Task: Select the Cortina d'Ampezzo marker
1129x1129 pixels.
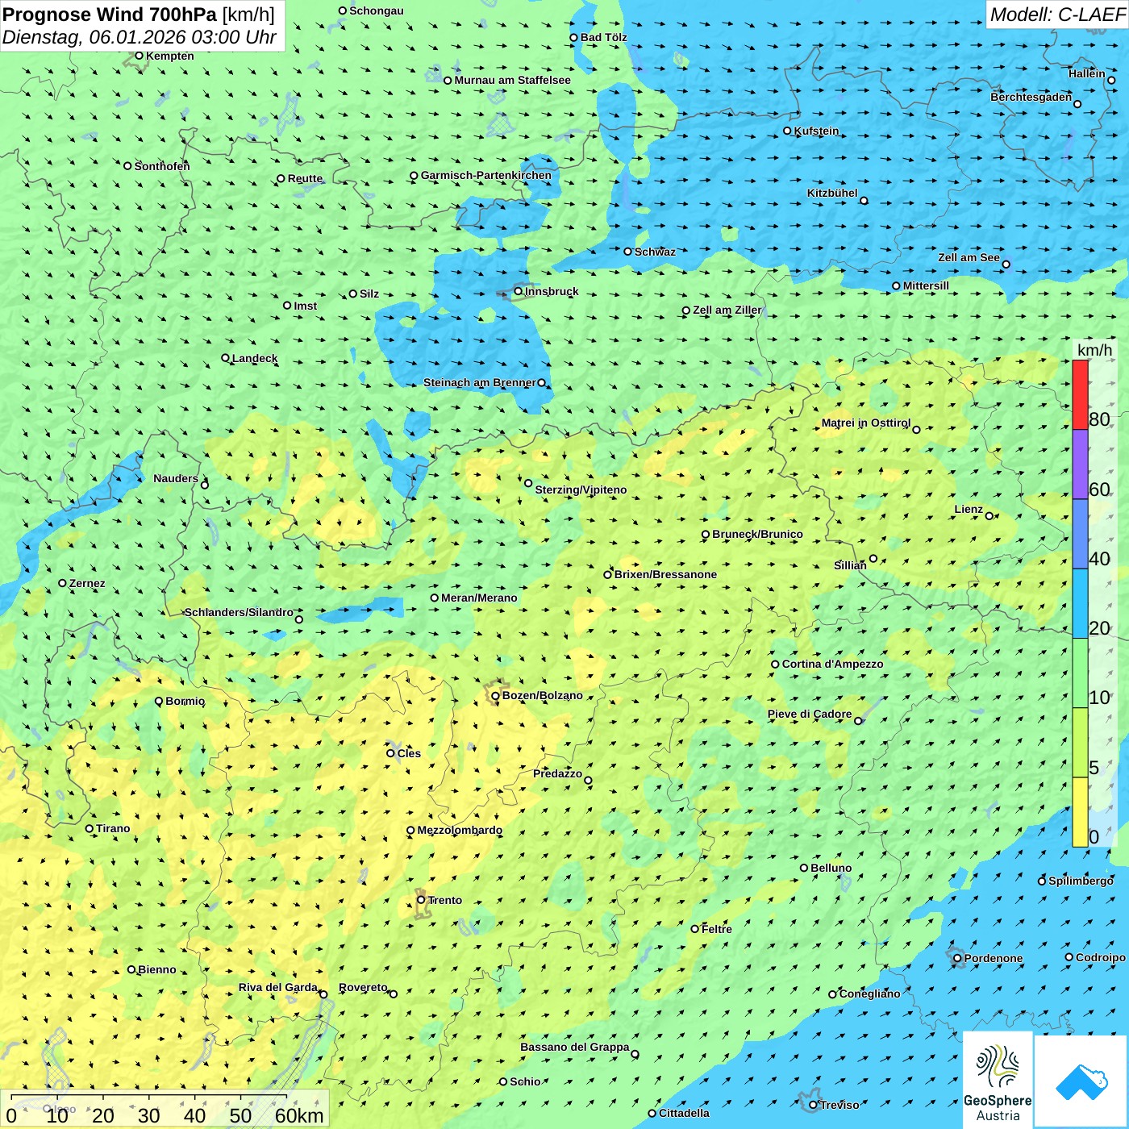Action: pyautogui.click(x=775, y=664)
